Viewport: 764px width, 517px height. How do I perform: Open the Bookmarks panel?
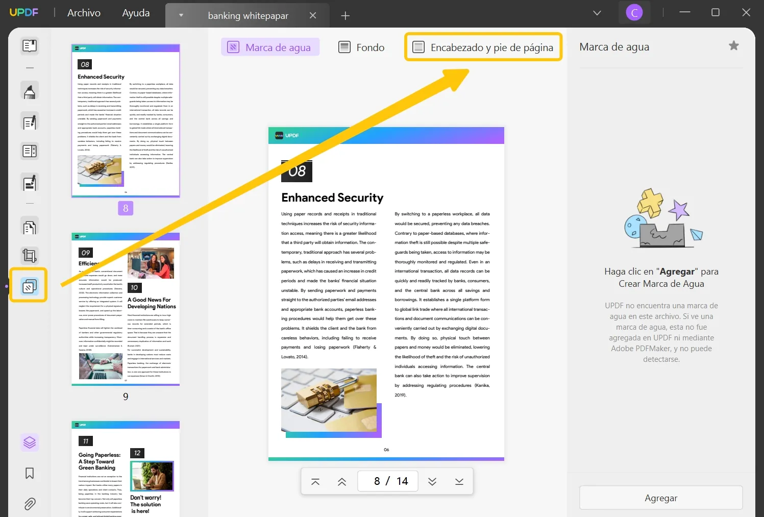pos(30,474)
